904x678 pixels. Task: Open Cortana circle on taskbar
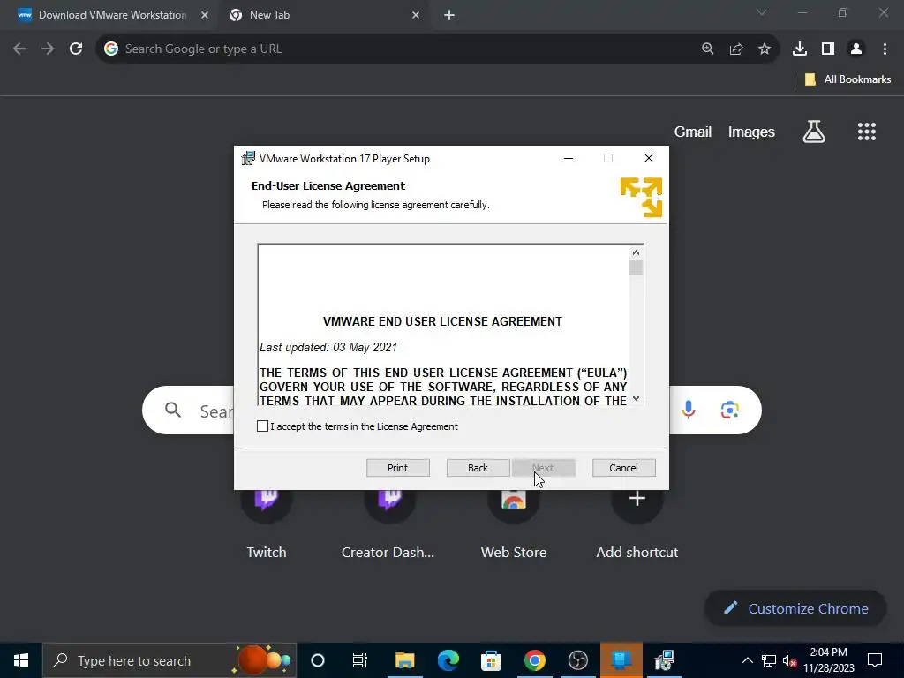[x=318, y=660]
